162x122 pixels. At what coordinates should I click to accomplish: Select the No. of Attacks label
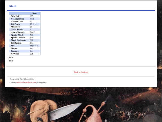(17, 30)
